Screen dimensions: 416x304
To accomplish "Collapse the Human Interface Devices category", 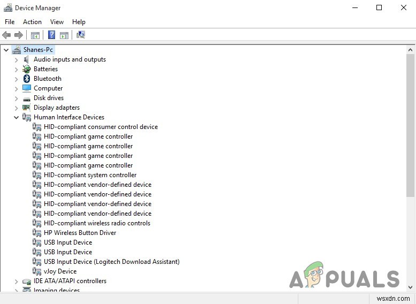I will pos(16,117).
